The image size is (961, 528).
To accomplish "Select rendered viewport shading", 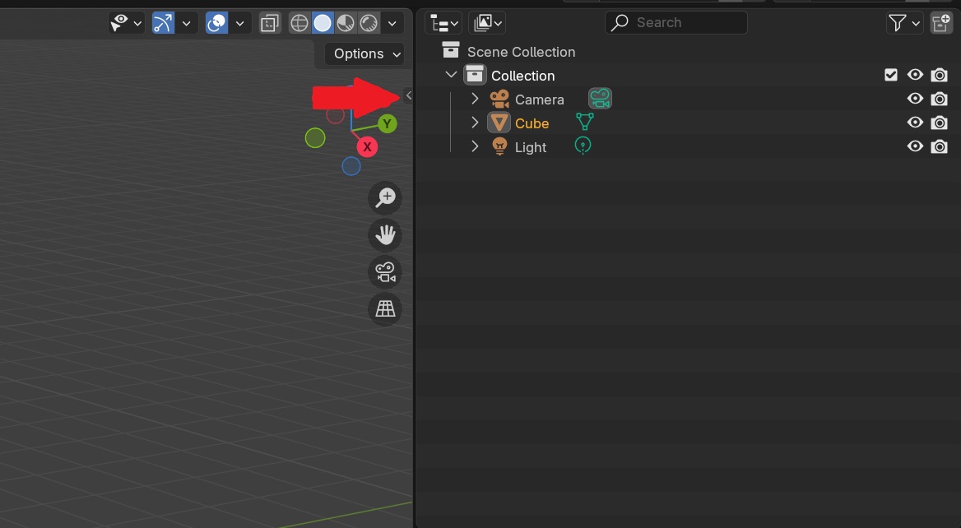I will click(x=370, y=23).
